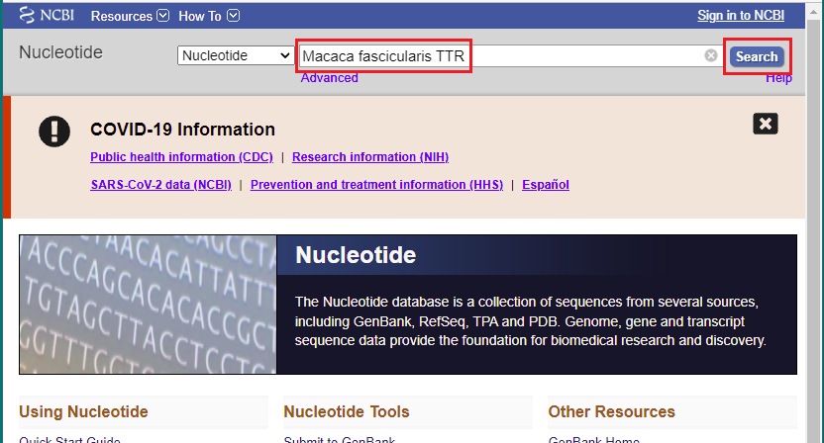Viewport: 824px width, 443px height.
Task: Open Public health information (CDC)
Action: (x=181, y=157)
